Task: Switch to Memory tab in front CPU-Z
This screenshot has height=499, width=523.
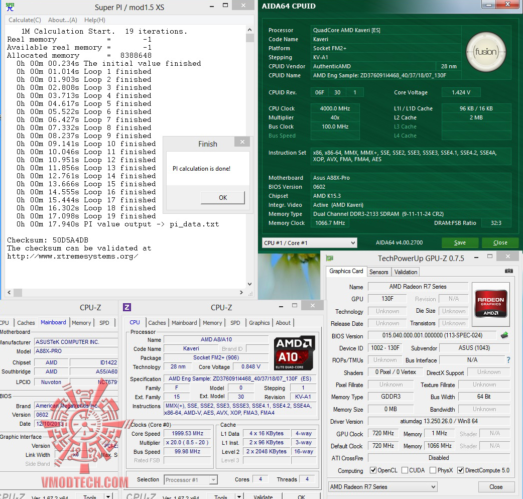Action: point(212,323)
